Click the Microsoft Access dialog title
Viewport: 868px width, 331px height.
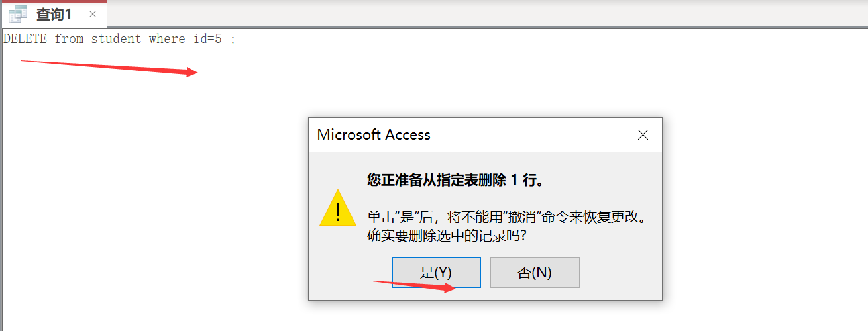point(374,135)
